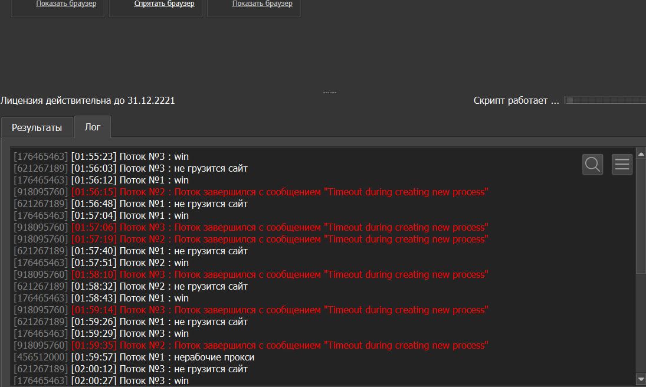646x387 pixels.
Task: Switch to the Результаты tab
Action: 37,127
